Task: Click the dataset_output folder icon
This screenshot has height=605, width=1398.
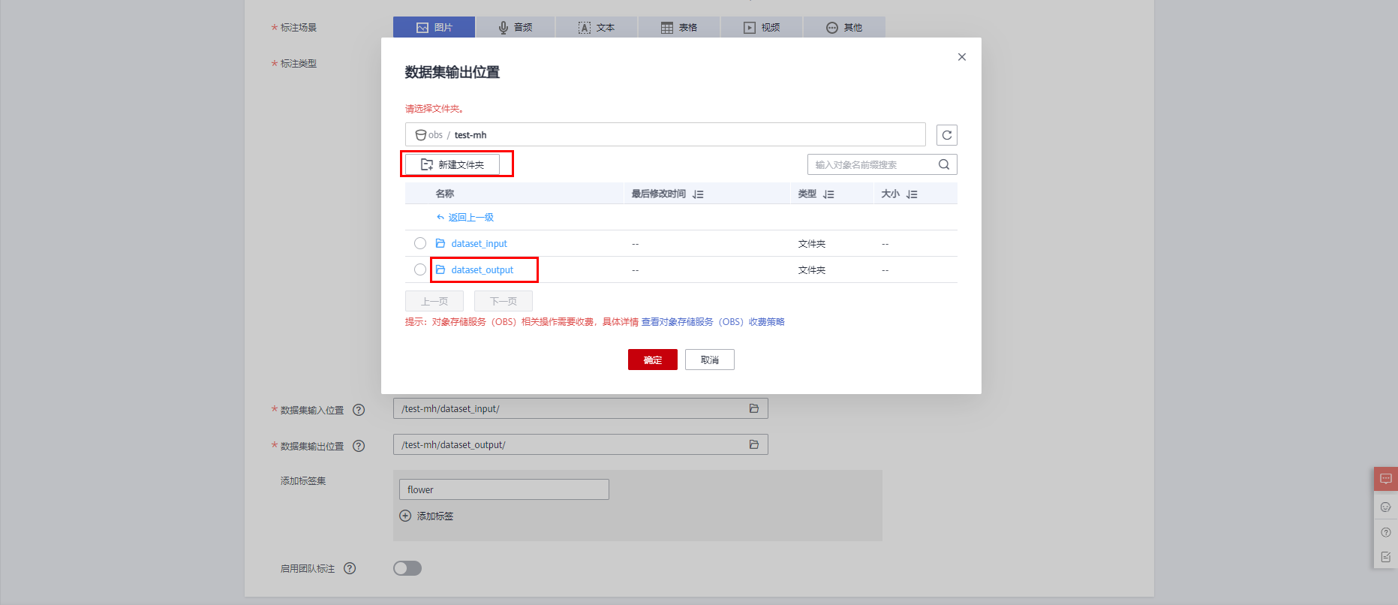Action: (x=440, y=269)
